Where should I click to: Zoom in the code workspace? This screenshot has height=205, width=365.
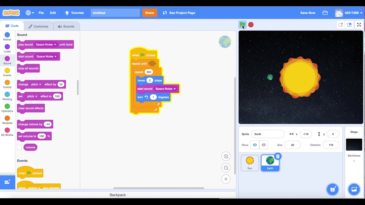tap(226, 156)
